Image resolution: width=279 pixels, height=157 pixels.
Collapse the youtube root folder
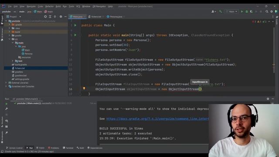7,21
